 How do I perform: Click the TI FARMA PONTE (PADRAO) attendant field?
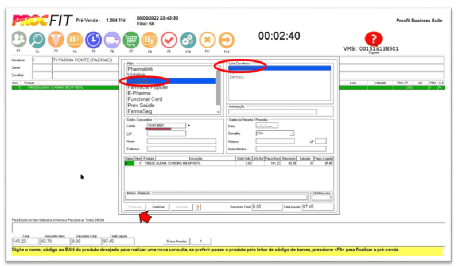(x=86, y=60)
